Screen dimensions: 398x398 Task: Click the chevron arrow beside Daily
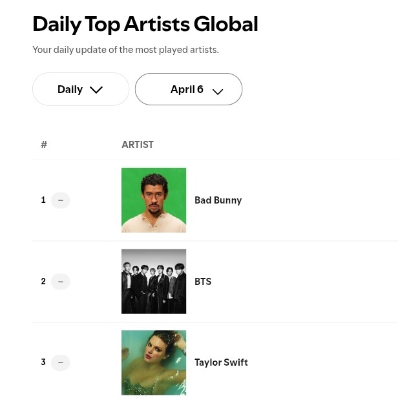[96, 90]
